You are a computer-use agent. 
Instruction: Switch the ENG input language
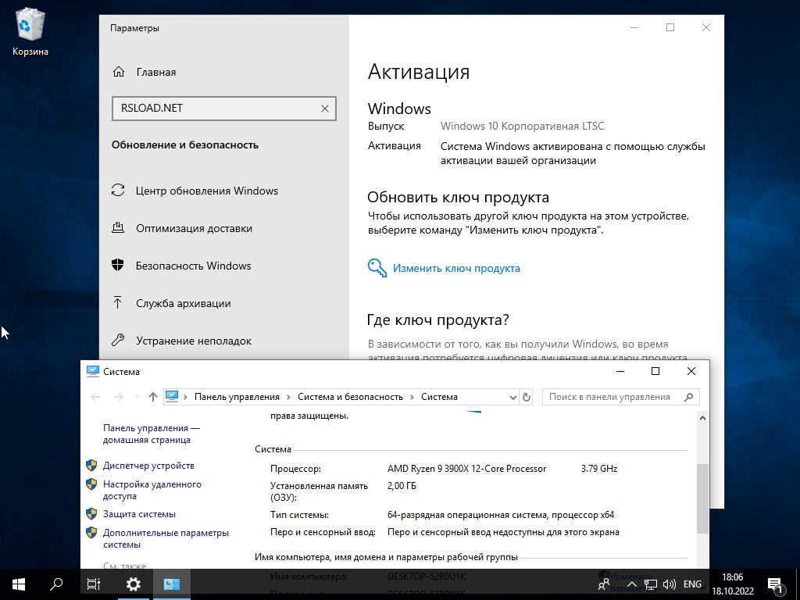[x=692, y=584]
